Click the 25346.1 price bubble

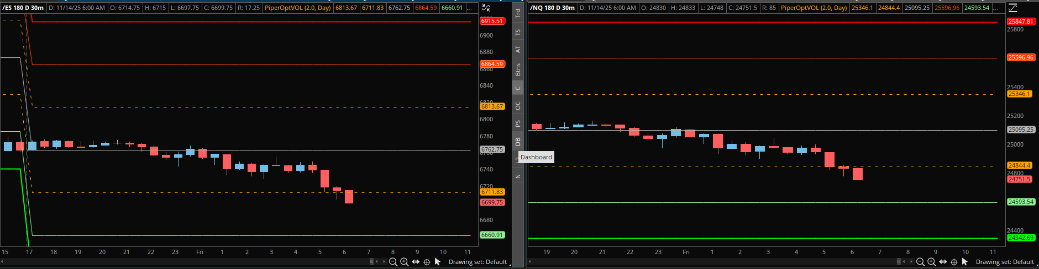1019,94
